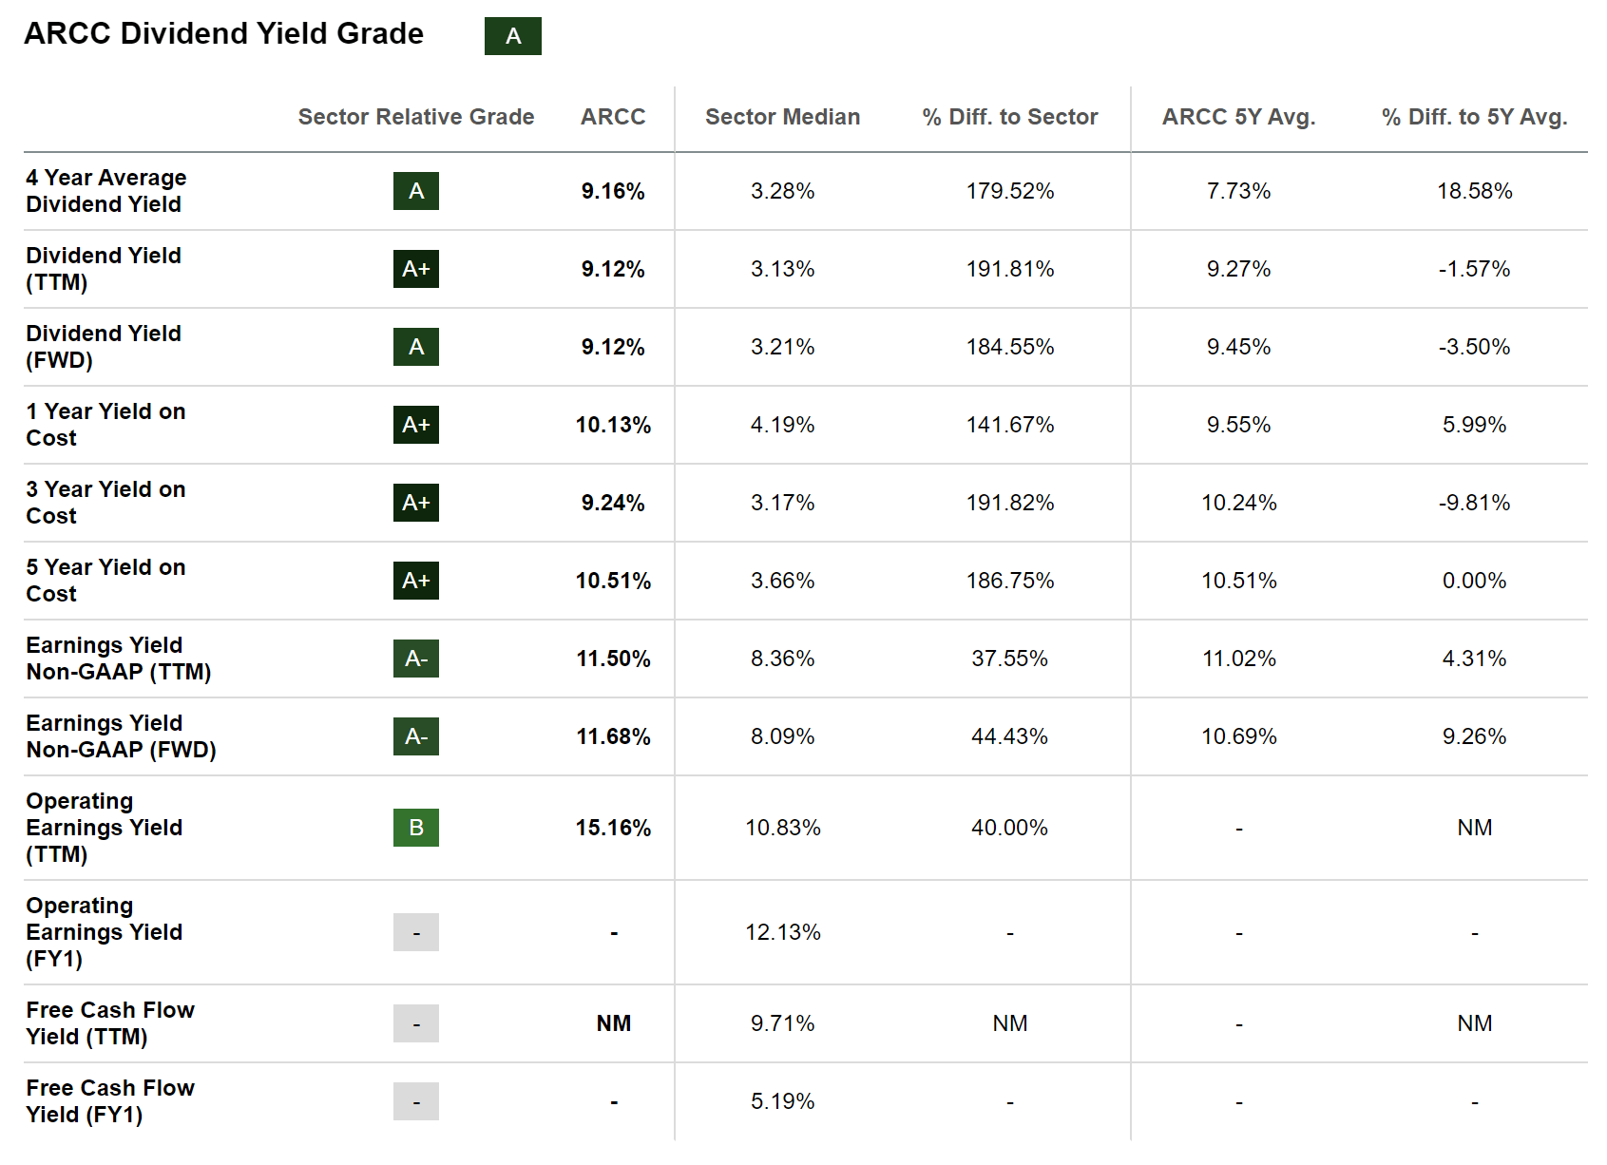Click the Sector Relative Grade column header
Viewport: 1607px width, 1165px height.
pyautogui.click(x=416, y=117)
